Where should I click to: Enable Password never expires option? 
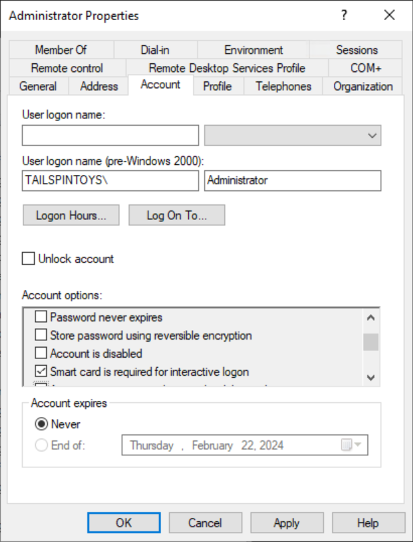tap(41, 317)
